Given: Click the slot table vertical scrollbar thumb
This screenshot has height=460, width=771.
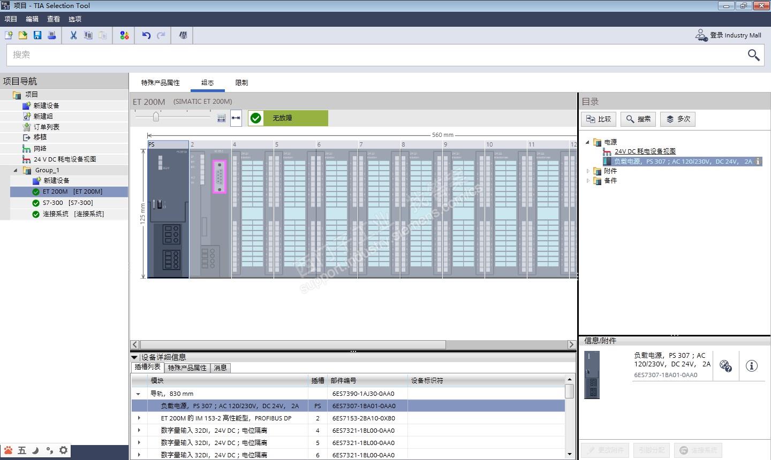Looking at the screenshot, I should 569,391.
